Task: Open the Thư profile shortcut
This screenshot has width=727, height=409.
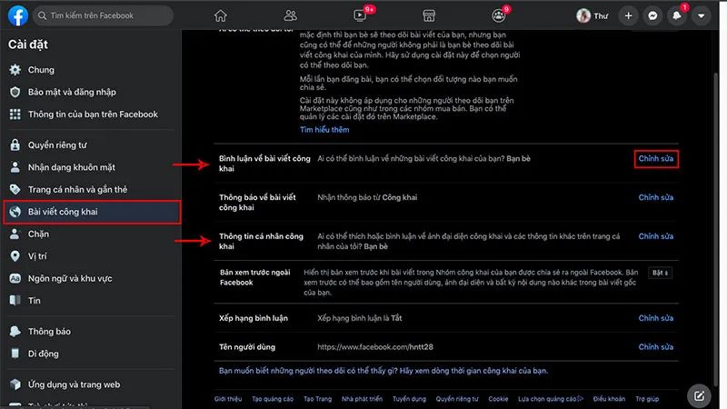Action: point(593,15)
